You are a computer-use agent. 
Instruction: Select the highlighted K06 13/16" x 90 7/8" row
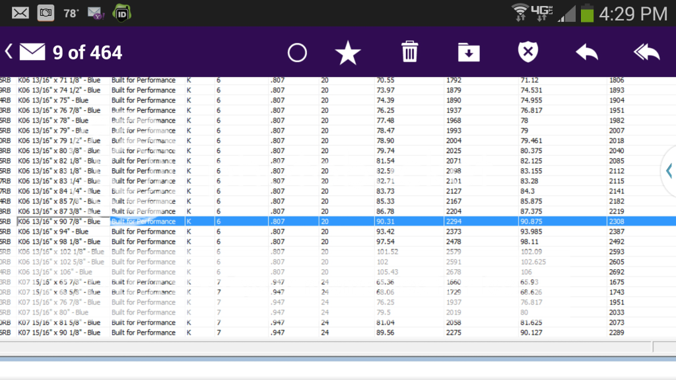coord(63,222)
